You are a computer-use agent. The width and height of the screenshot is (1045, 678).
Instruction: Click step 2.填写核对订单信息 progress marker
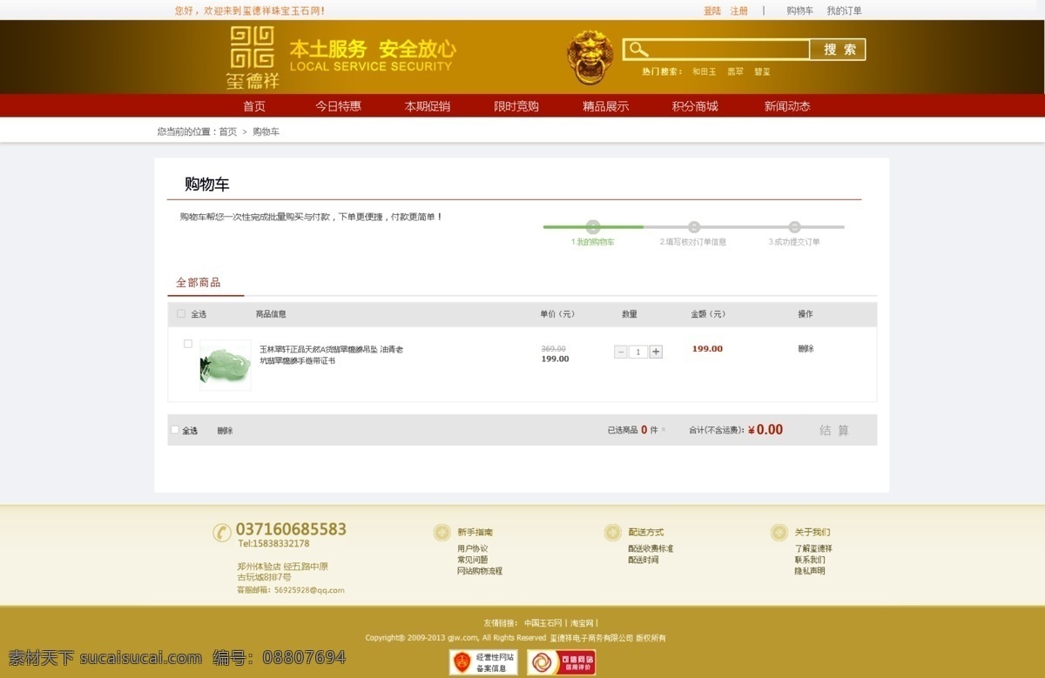click(694, 227)
